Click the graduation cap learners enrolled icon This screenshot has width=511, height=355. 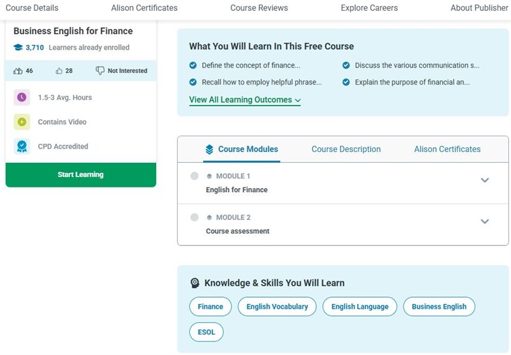[x=18, y=48]
